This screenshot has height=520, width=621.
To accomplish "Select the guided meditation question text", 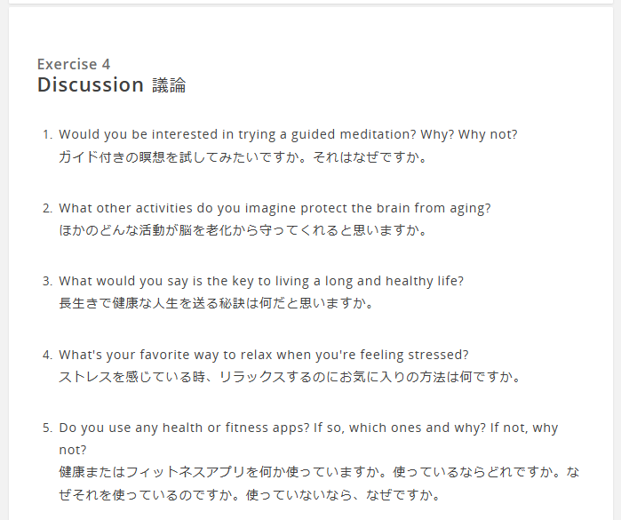I will [288, 134].
